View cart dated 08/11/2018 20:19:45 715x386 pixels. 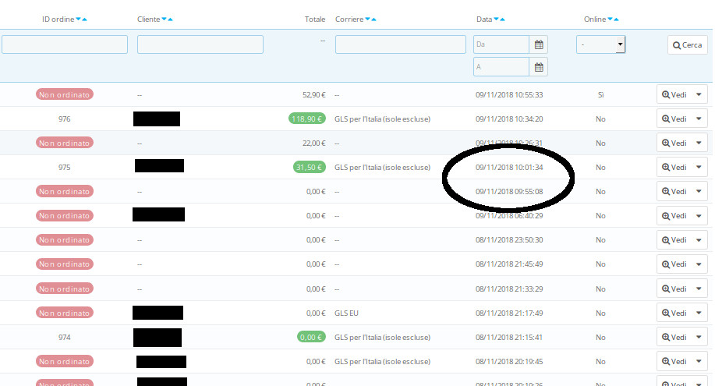tap(674, 361)
